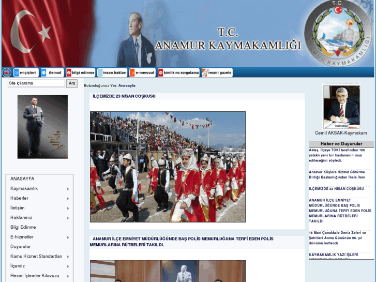
Task: Open Kamu Hizmet Standartları menu item
Action: pyautogui.click(x=36, y=256)
